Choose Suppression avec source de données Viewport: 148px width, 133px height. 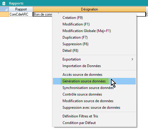[x=94, y=108]
